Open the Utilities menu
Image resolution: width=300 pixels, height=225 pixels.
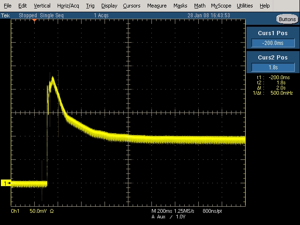[x=245, y=6]
